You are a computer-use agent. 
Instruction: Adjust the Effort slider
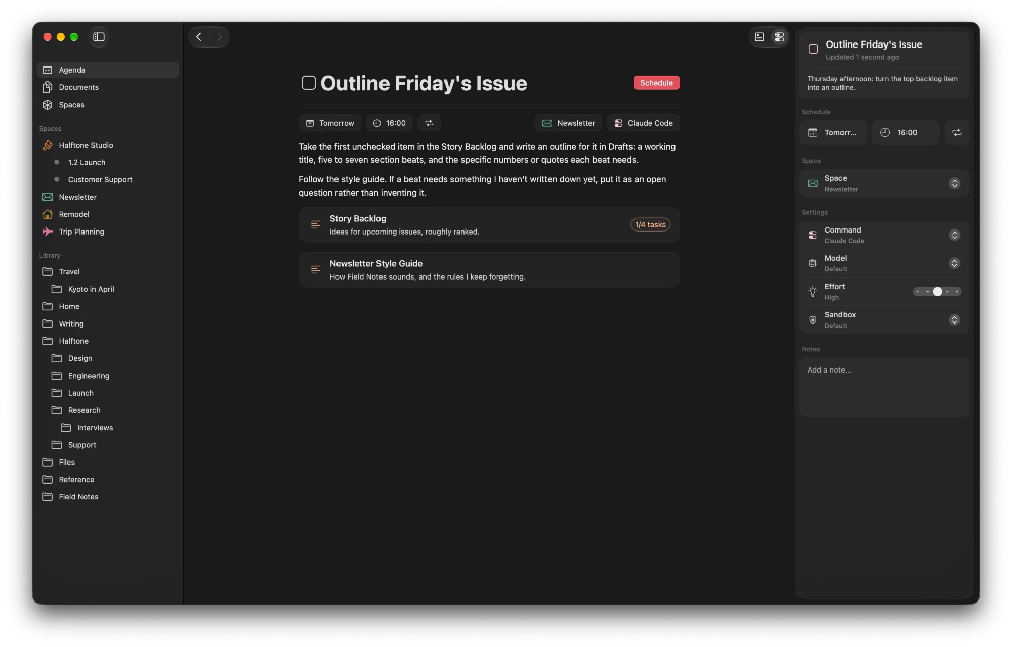click(937, 292)
